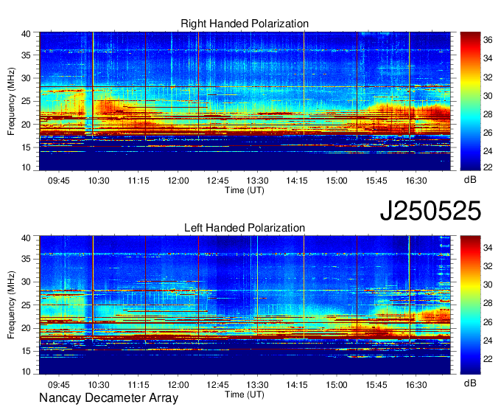Click the 15:00 time tick of the left-handed plot
501x407 pixels.
click(x=337, y=385)
